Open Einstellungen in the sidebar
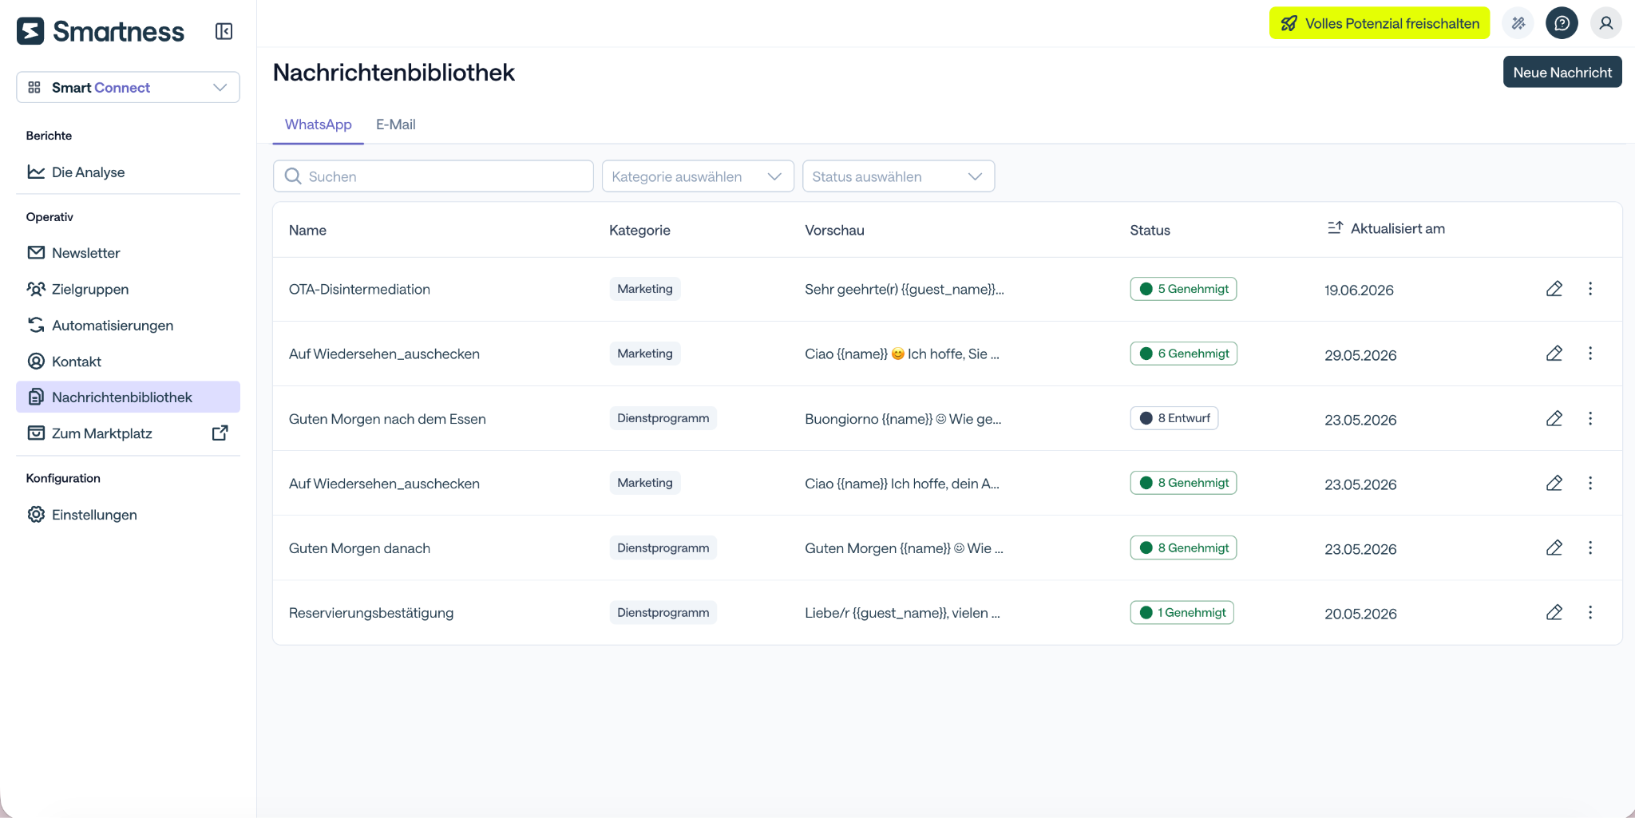The height and width of the screenshot is (818, 1635). (x=128, y=515)
